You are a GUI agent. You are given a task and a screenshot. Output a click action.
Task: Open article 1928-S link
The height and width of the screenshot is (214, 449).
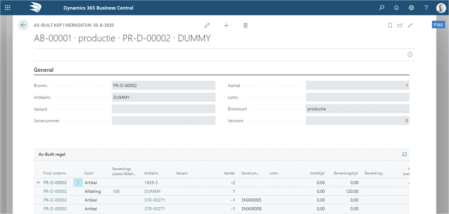[151, 182]
